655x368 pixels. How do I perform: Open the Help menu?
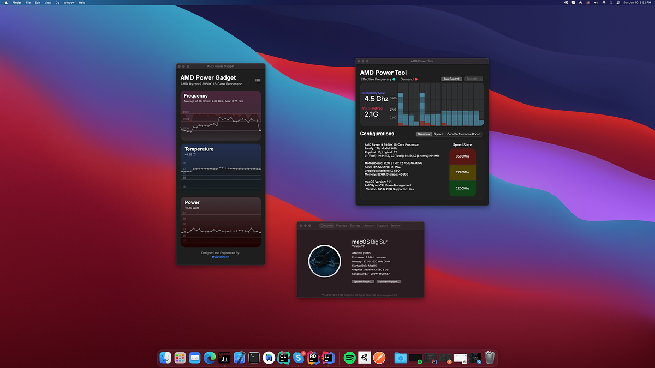tap(82, 3)
